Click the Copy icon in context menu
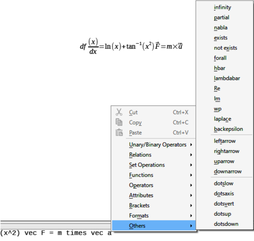The width and height of the screenshot is (254, 241). [119, 122]
